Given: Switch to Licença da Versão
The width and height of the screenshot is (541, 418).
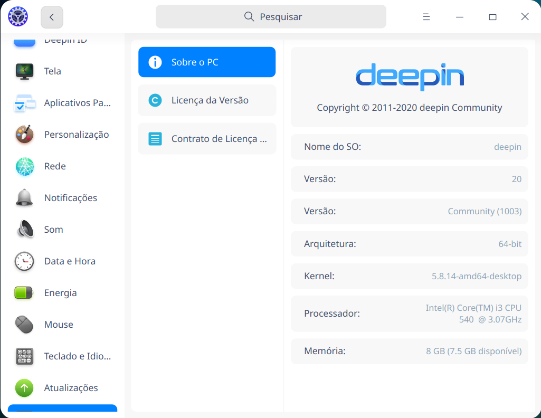Looking at the screenshot, I should click(206, 100).
